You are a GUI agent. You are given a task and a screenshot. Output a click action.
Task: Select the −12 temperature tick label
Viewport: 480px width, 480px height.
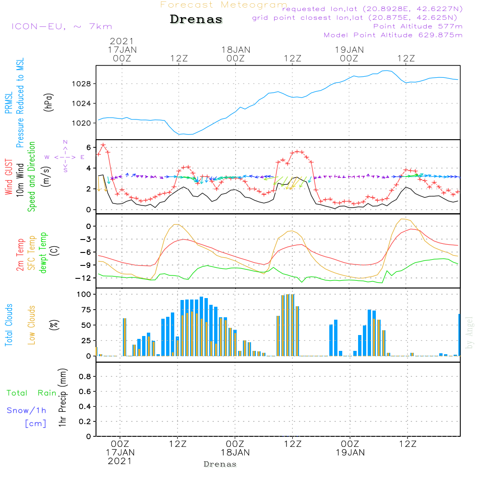click(x=83, y=278)
